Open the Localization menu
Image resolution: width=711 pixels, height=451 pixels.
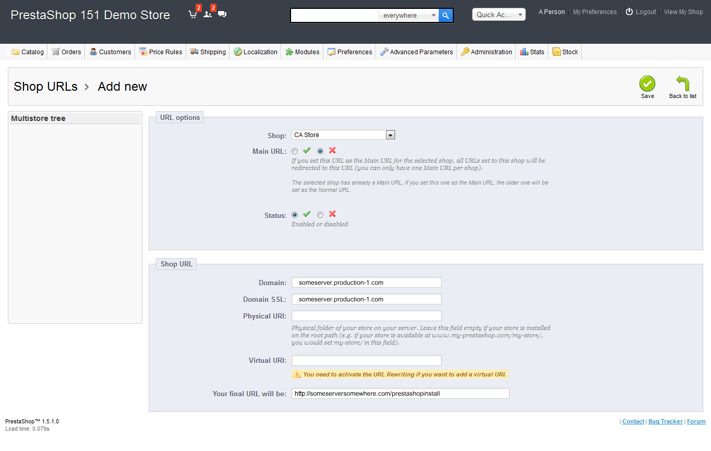[x=255, y=52]
